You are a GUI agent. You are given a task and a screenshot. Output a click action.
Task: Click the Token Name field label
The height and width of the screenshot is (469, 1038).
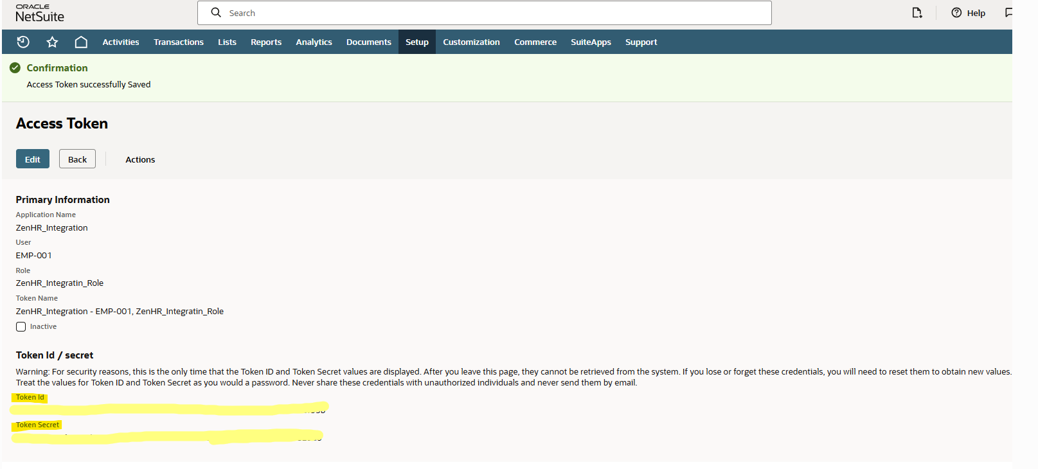point(37,298)
